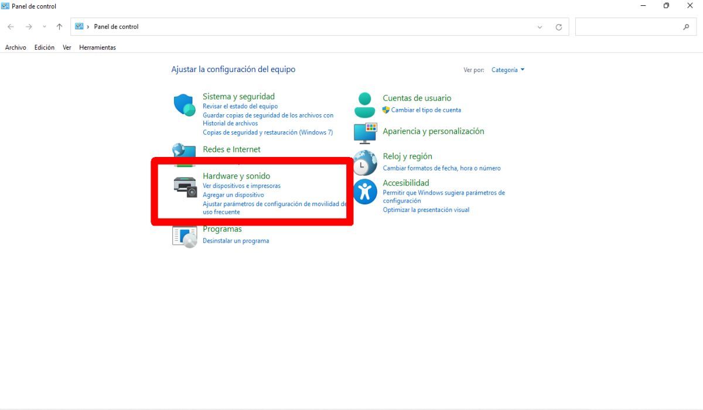Click Optimizar la presentación visual

(426, 210)
